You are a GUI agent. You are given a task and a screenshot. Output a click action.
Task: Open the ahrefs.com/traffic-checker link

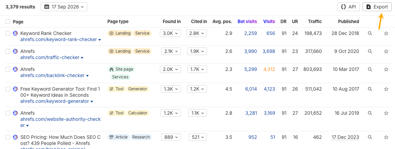pos(50,57)
